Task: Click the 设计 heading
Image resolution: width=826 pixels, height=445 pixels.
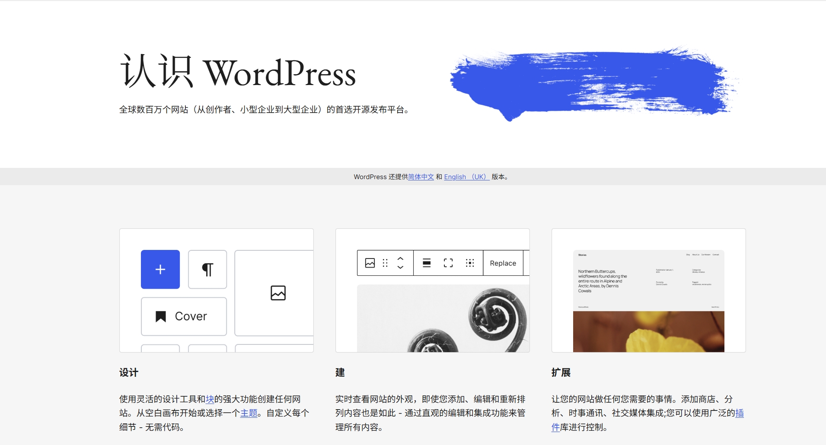Action: pos(129,372)
